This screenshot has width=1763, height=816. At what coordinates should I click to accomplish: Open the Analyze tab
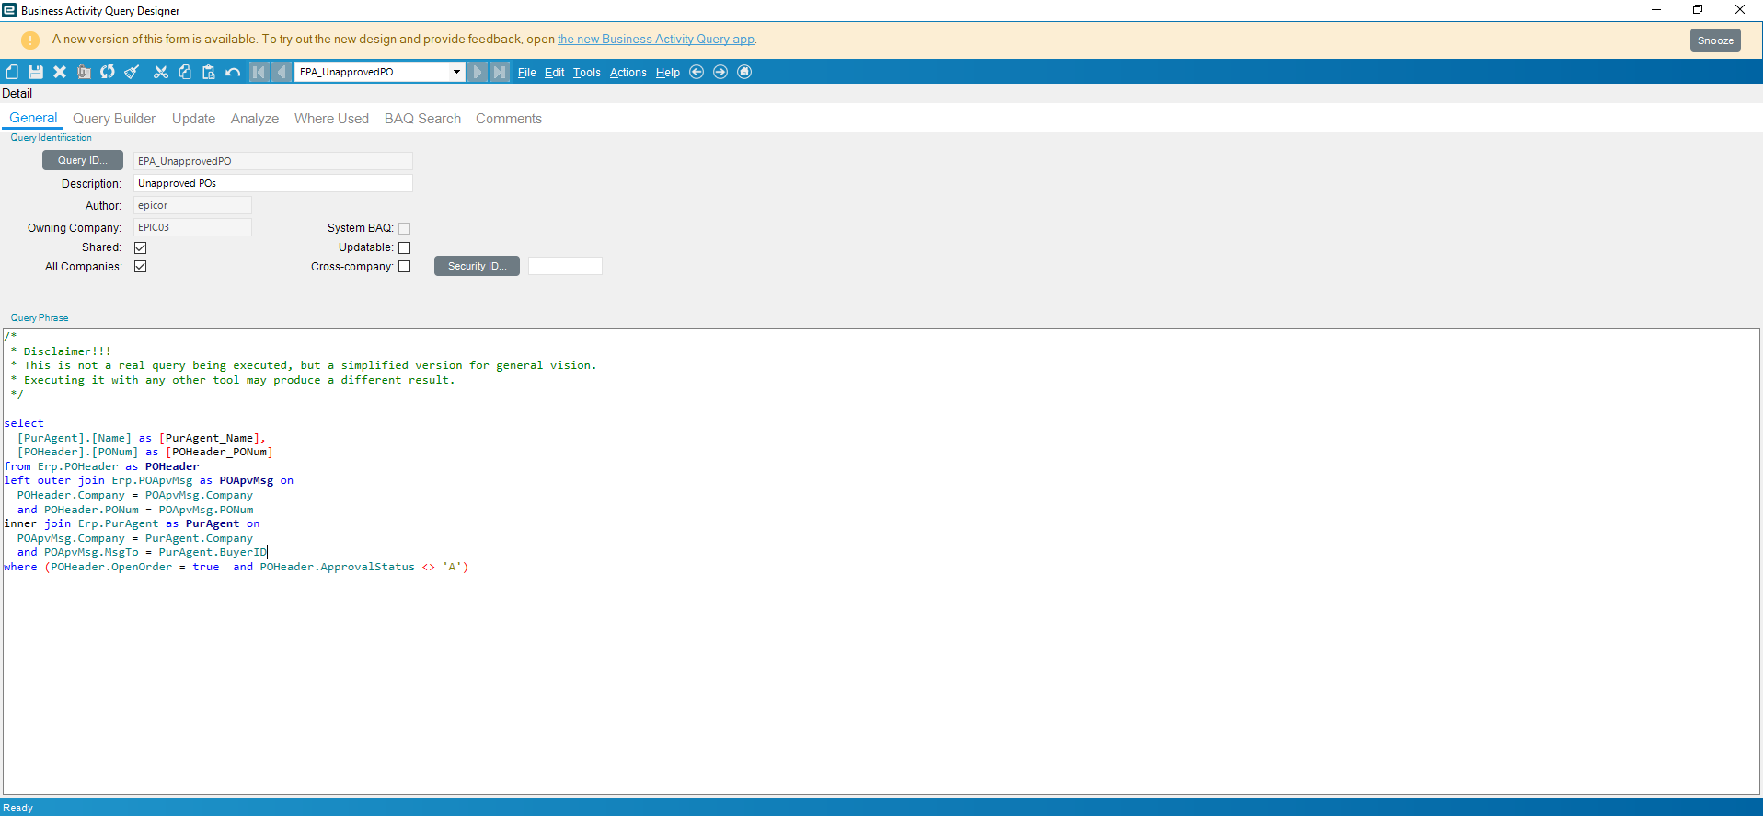tap(255, 119)
